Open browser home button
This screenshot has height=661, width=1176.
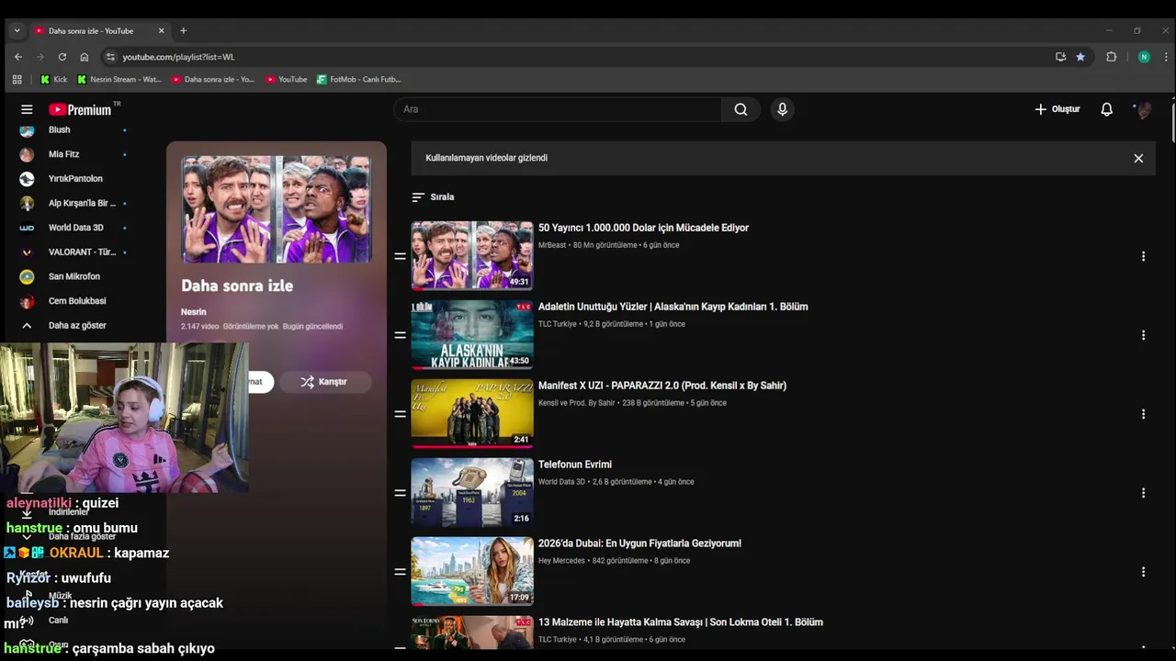(85, 57)
